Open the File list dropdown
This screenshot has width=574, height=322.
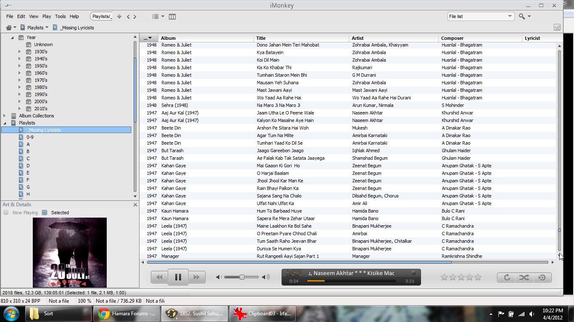tap(481, 16)
